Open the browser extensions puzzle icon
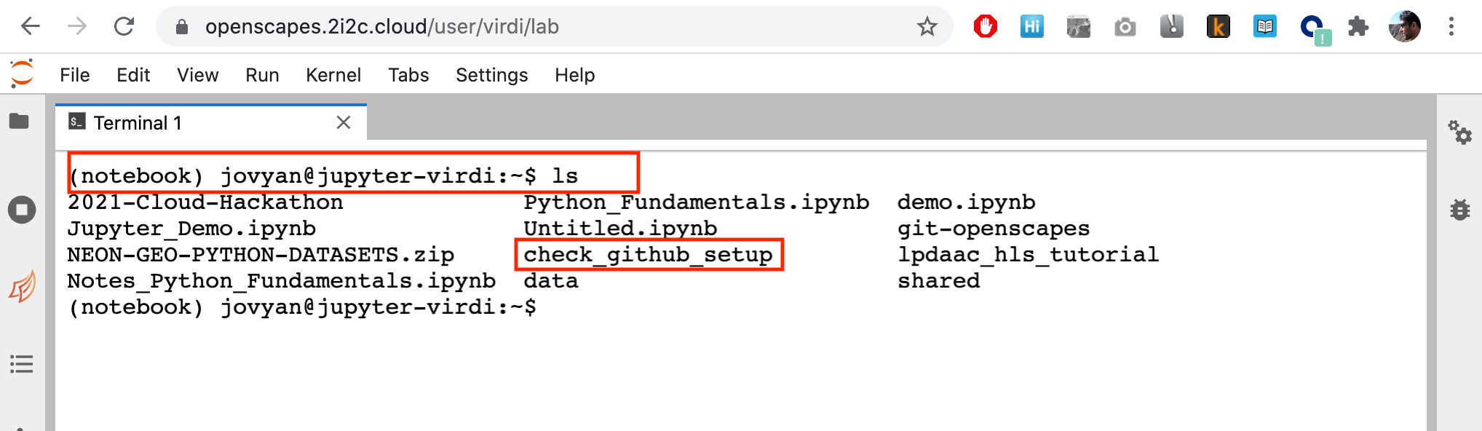The width and height of the screenshot is (1482, 431). click(1358, 27)
